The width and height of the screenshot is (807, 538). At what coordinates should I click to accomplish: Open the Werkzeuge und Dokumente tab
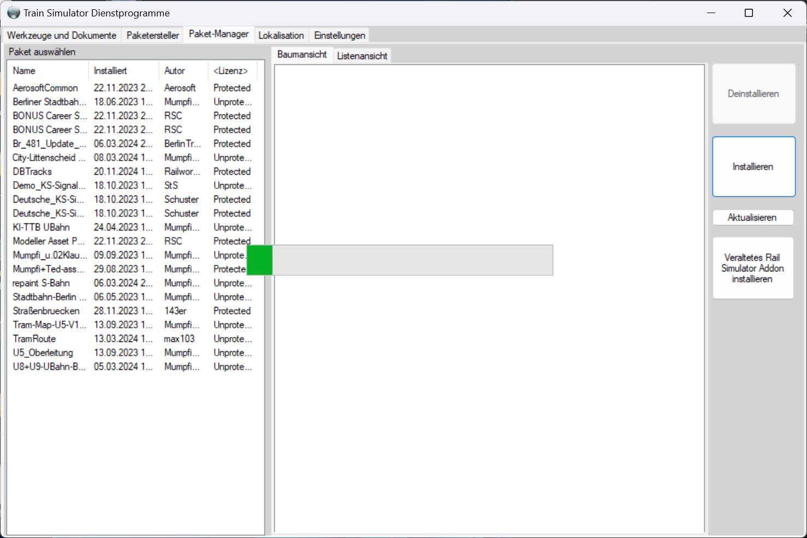click(x=62, y=36)
